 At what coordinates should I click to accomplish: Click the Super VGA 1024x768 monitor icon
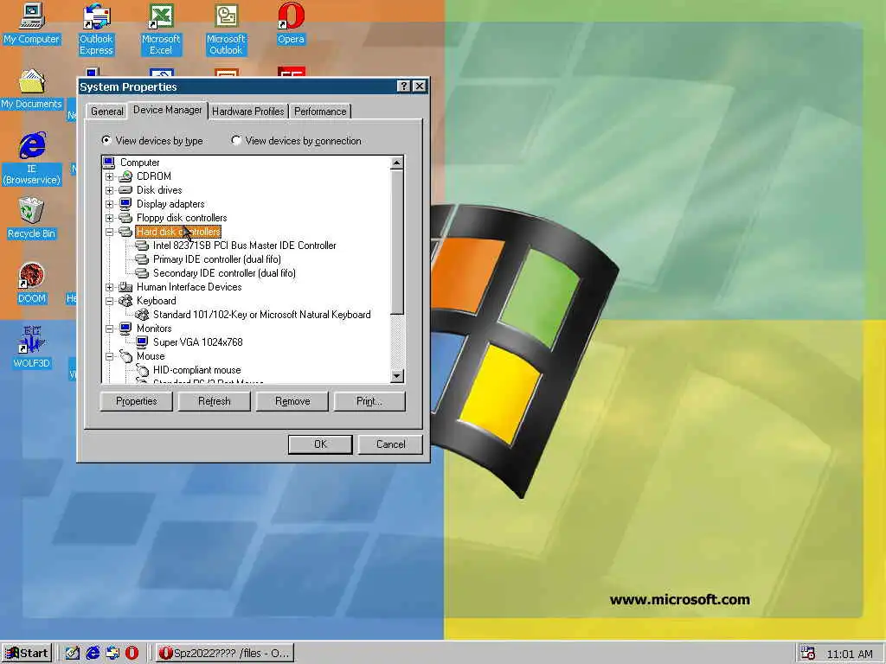point(142,342)
